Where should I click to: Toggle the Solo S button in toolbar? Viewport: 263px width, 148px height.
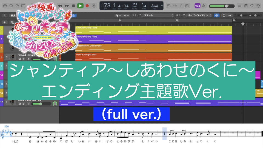[x=187, y=6]
